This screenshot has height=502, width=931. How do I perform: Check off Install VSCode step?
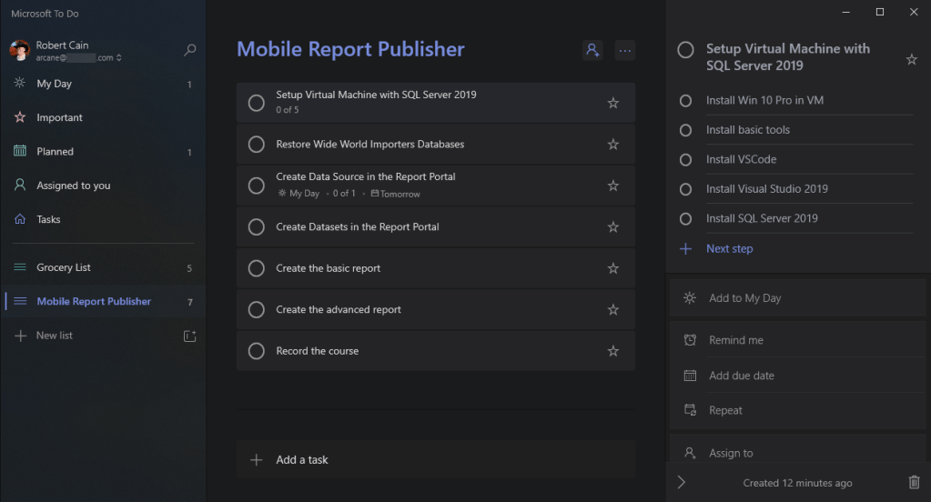686,160
